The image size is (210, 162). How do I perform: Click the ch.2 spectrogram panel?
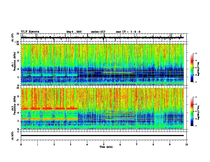pos(102,109)
